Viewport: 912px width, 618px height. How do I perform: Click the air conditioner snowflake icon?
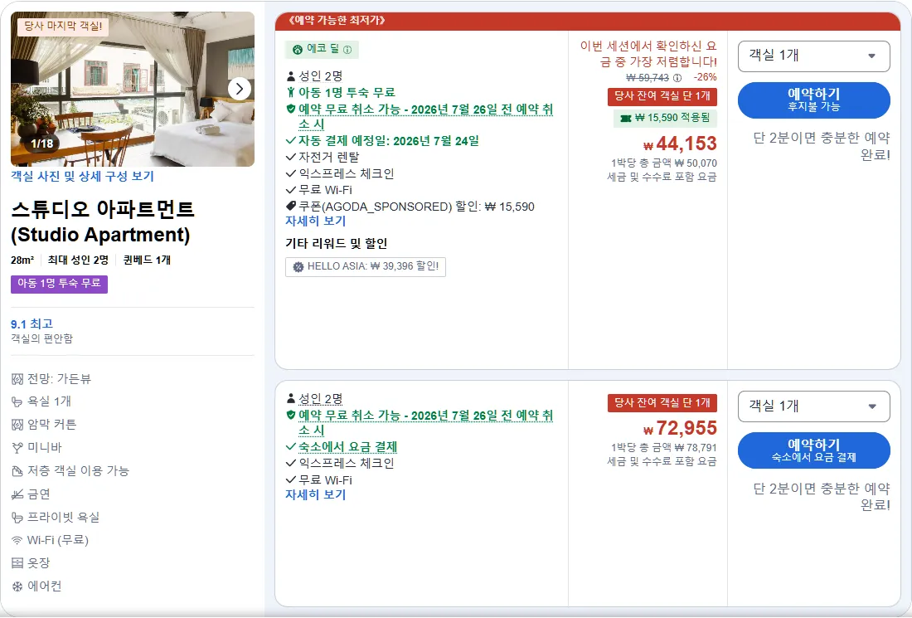point(17,586)
